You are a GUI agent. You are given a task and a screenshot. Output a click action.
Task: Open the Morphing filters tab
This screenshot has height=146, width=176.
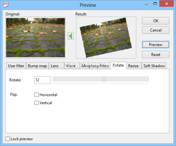95,66
